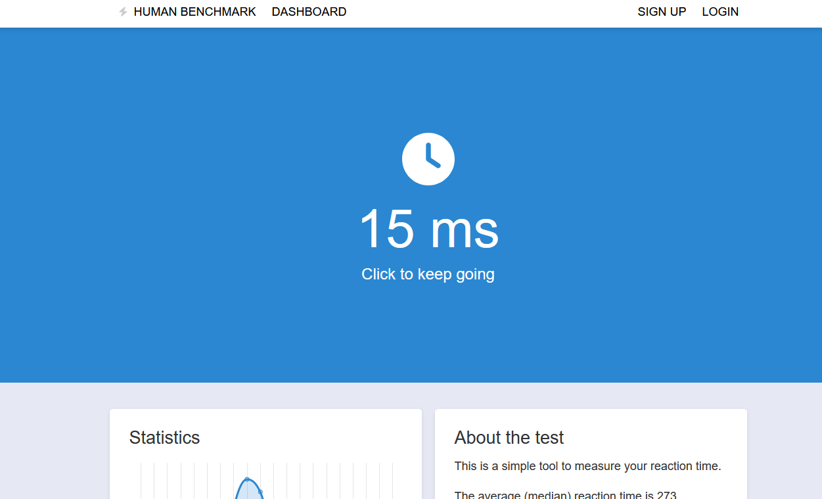The image size is (822, 499).
Task: Click the sentence "This is a simple tool"
Action: [587, 466]
